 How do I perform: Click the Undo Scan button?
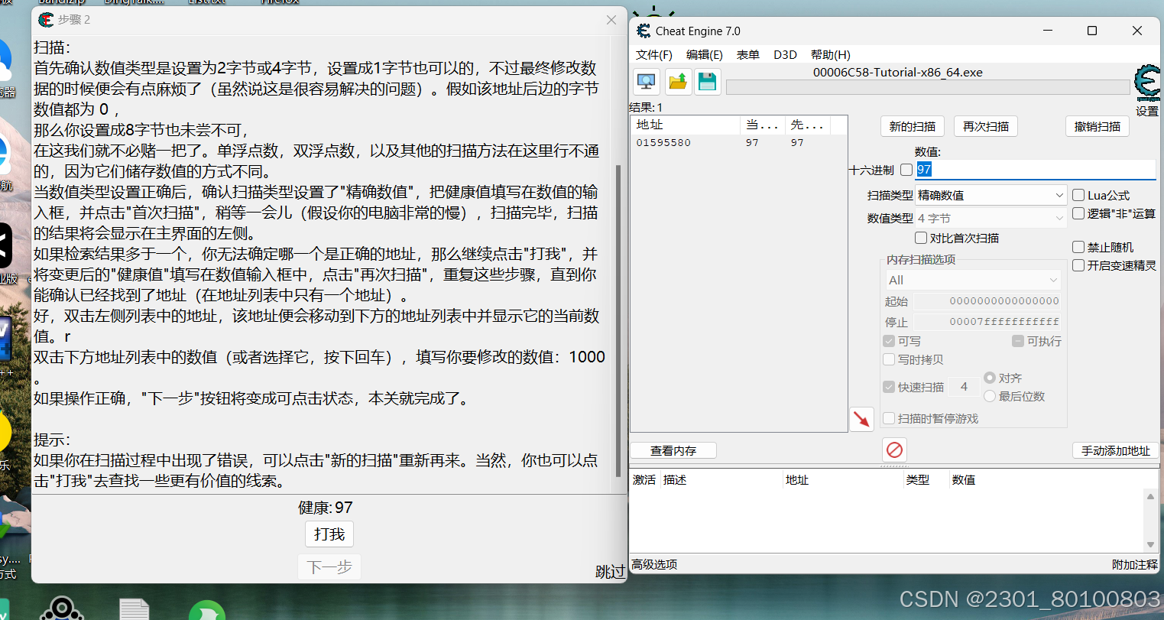pos(1098,126)
